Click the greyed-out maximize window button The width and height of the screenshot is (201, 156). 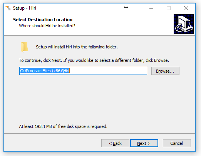169,8
